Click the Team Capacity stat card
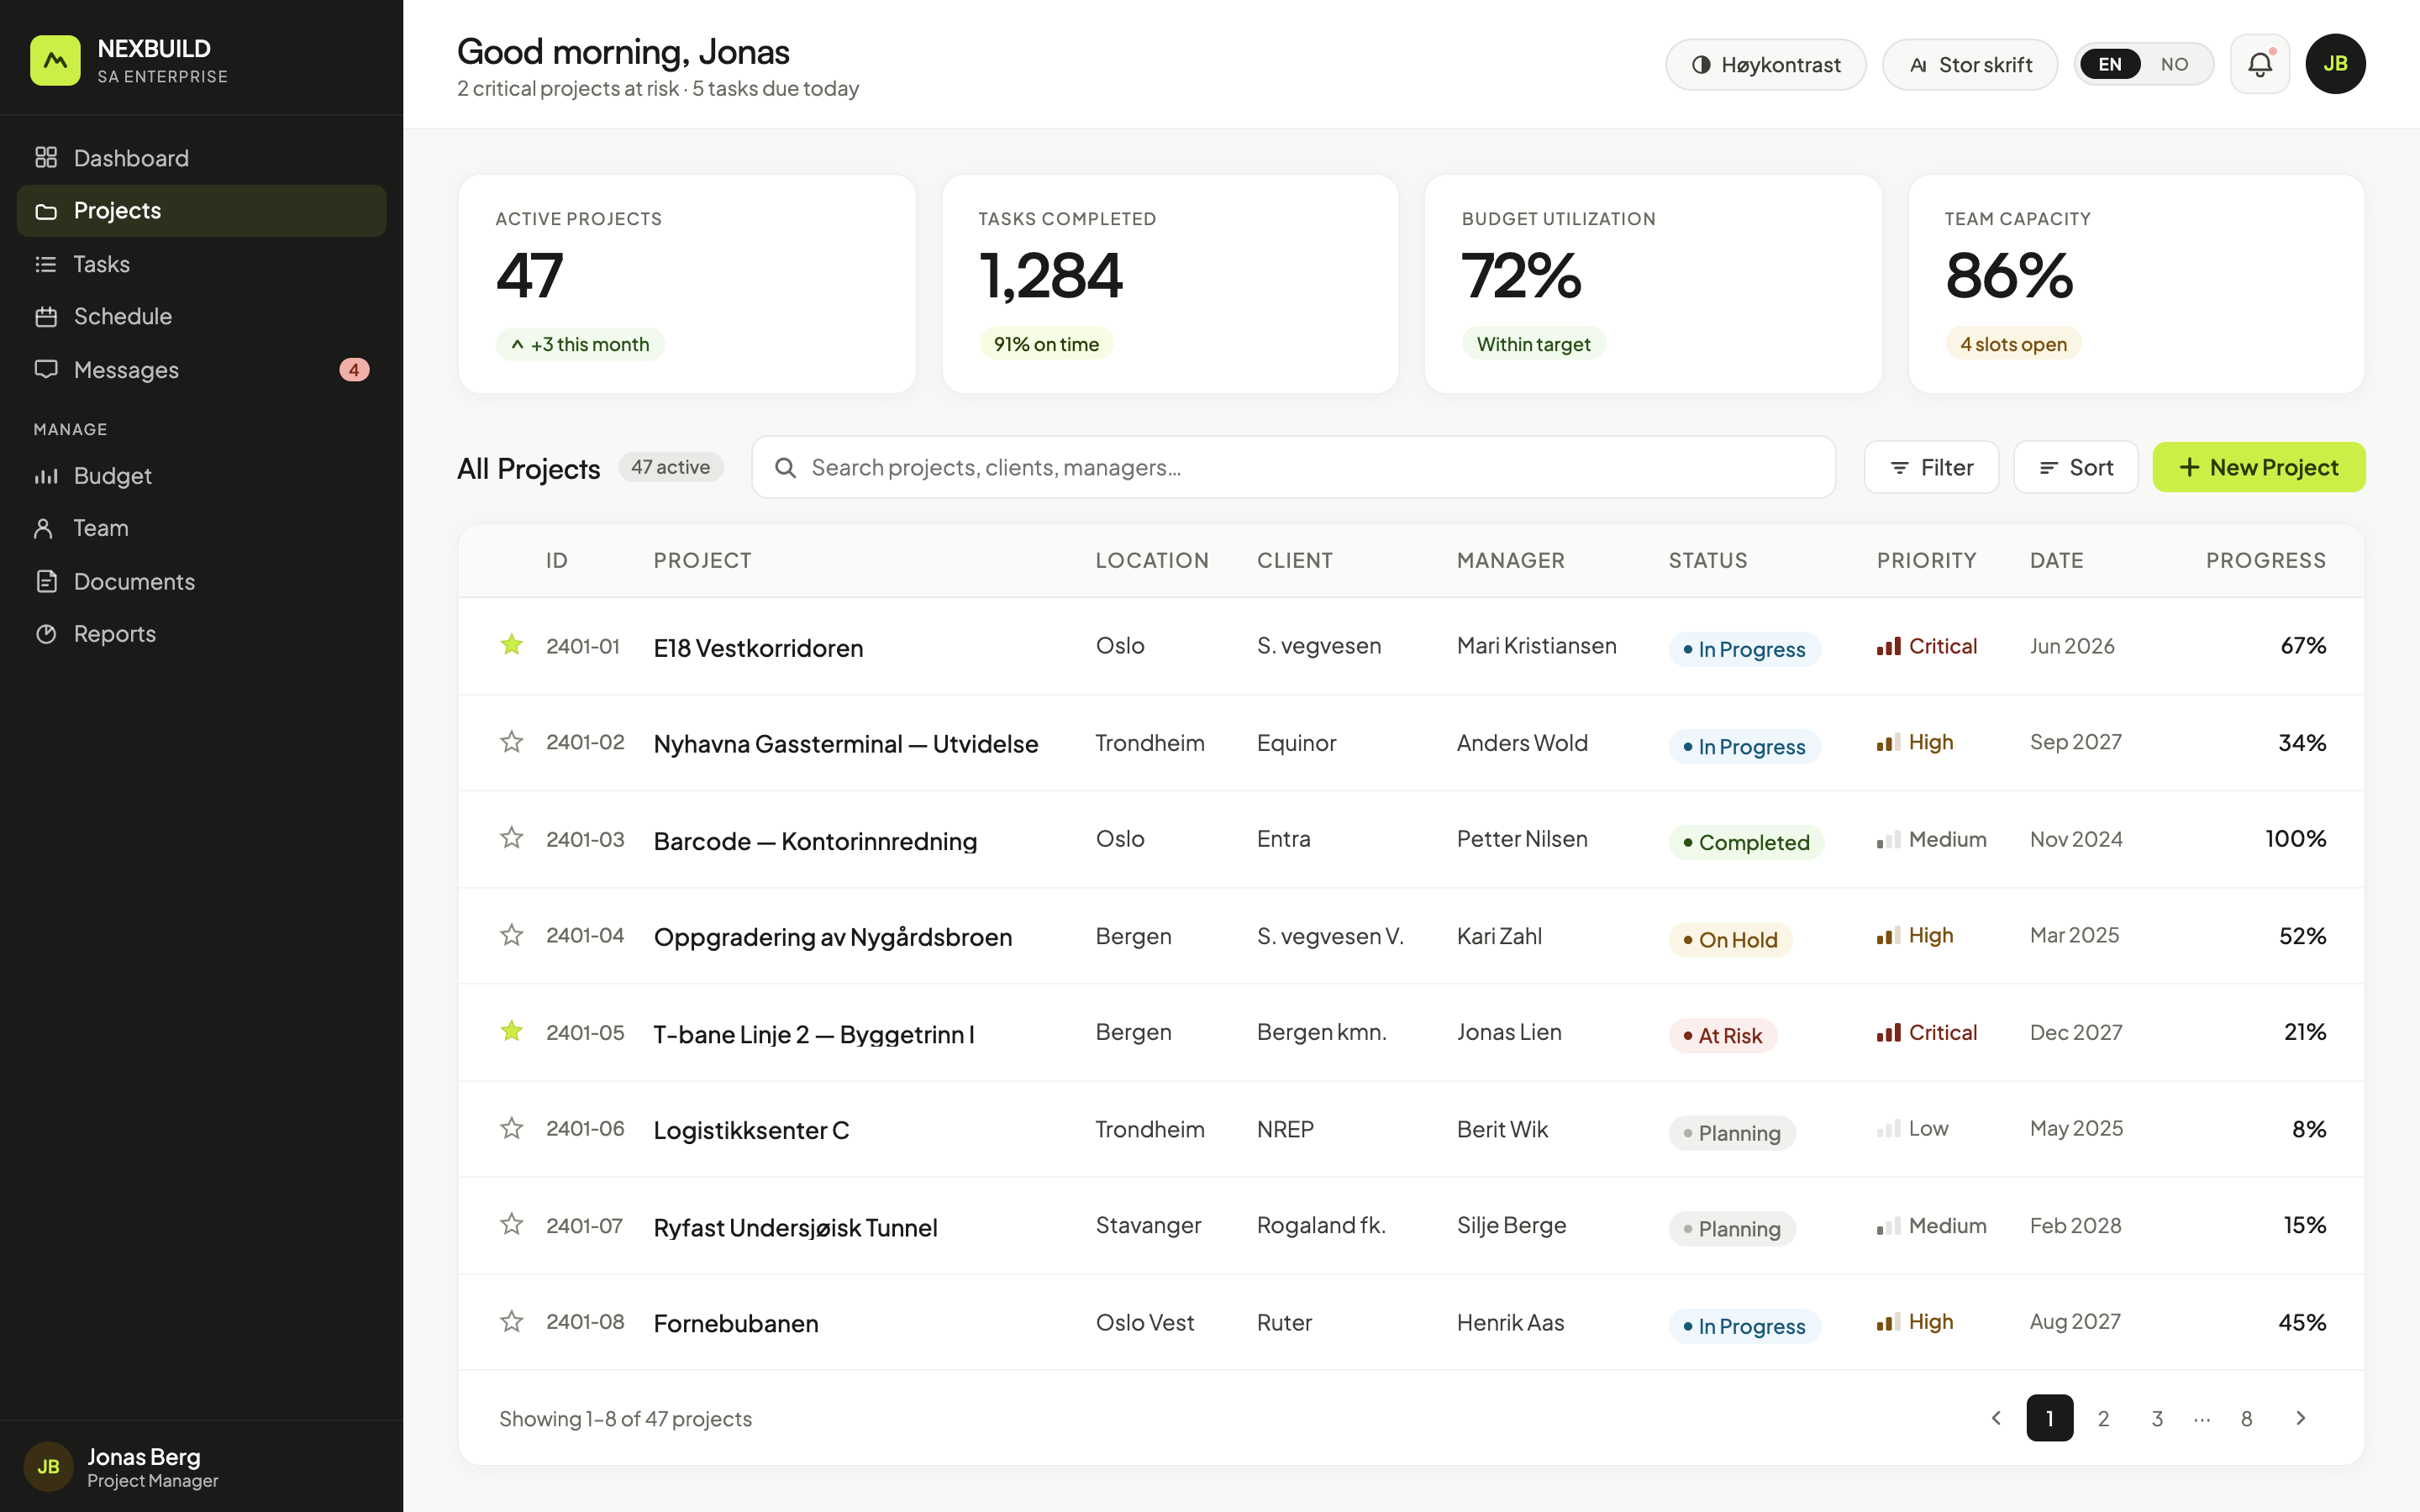2420x1512 pixels. (2136, 284)
